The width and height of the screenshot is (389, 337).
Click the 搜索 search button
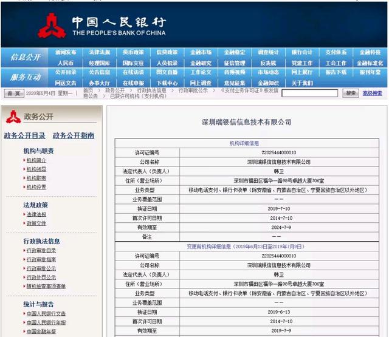pos(351,93)
